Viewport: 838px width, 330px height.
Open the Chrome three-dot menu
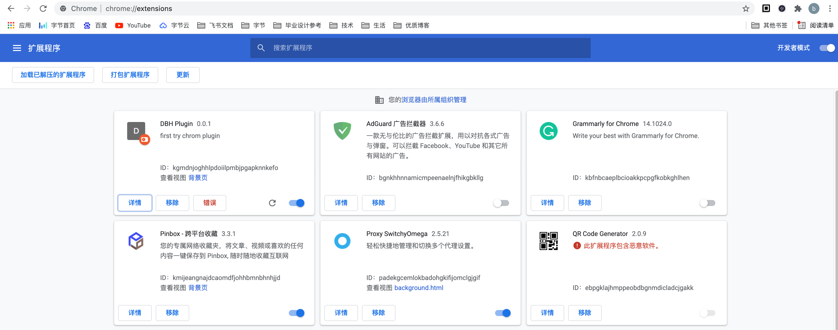[829, 9]
